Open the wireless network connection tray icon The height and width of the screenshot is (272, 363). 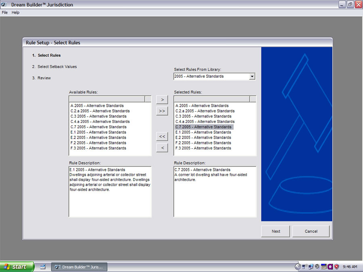pos(305,267)
